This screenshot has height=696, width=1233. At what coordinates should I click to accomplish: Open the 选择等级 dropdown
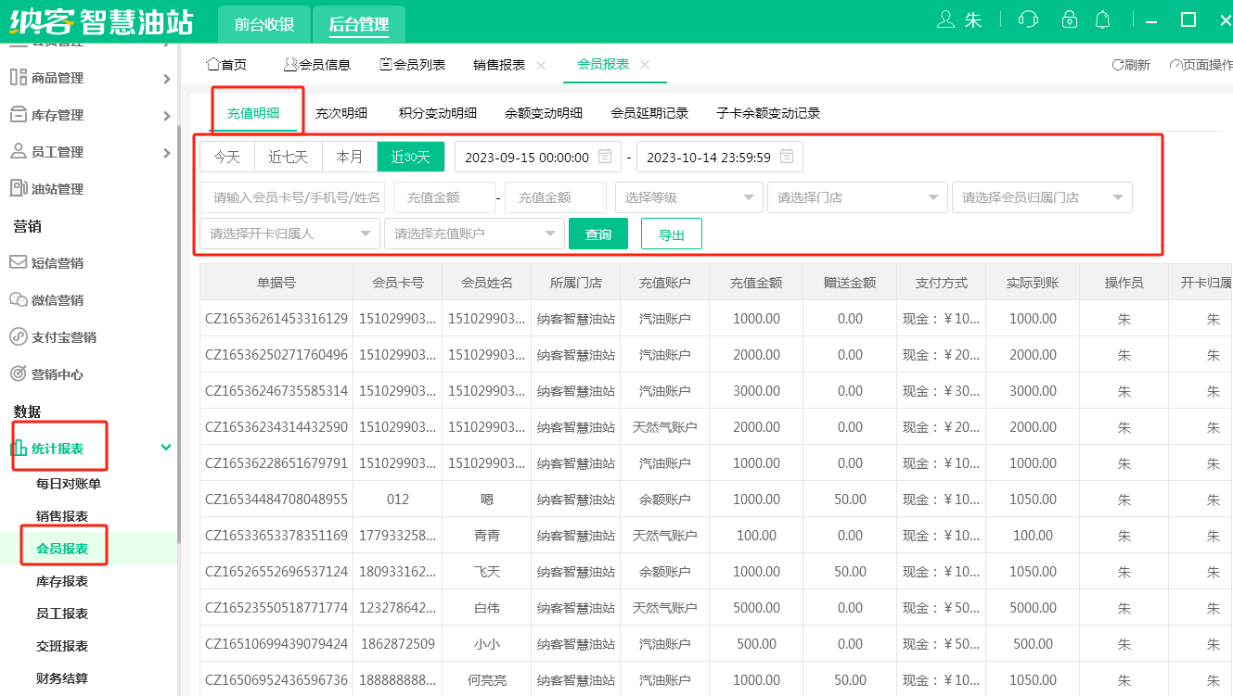688,197
